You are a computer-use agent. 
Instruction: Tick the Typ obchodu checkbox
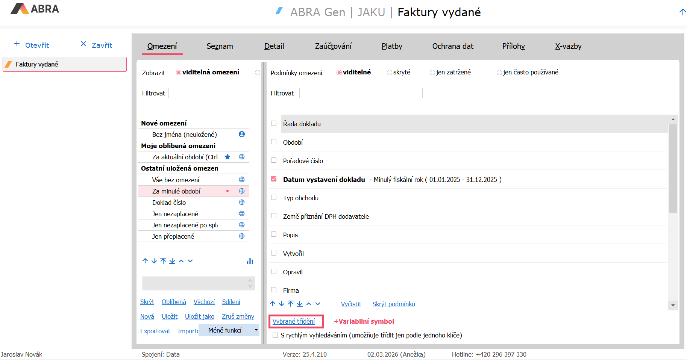point(274,197)
